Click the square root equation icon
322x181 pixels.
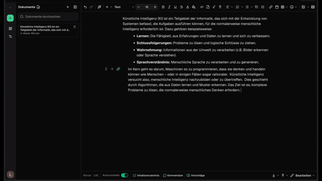pyautogui.click(x=214, y=7)
